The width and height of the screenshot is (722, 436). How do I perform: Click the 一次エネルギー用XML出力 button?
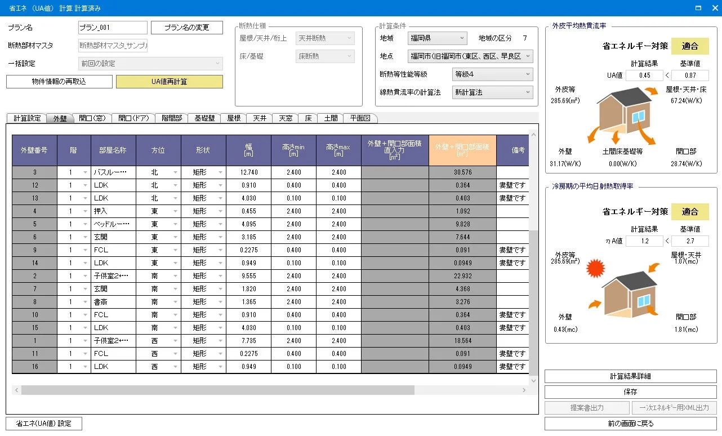(x=674, y=407)
